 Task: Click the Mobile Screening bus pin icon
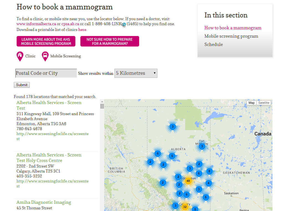[45, 56]
